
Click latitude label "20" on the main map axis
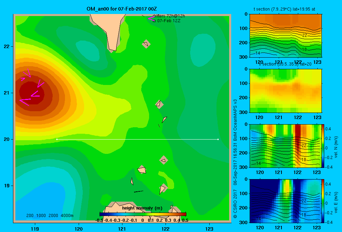coord(7,139)
